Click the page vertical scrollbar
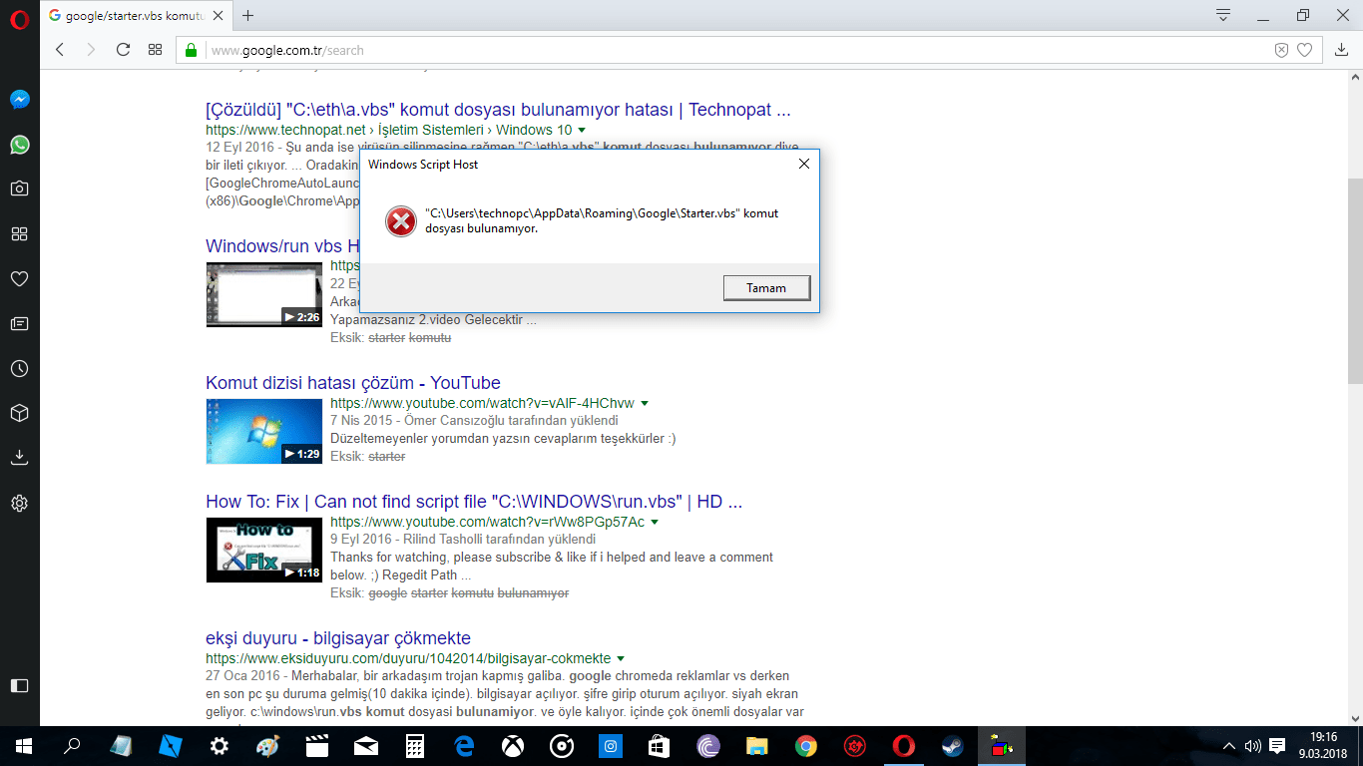The image size is (1363, 766). pos(1354,281)
